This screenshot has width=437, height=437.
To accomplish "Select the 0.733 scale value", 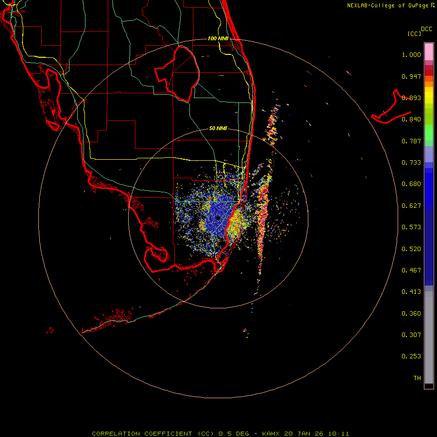I will pyautogui.click(x=411, y=163).
